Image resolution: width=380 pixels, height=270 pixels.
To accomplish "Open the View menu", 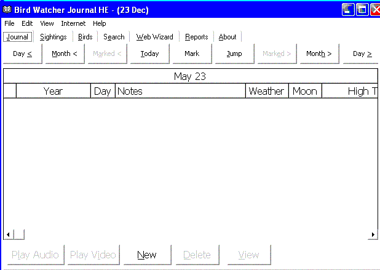I will [x=47, y=23].
